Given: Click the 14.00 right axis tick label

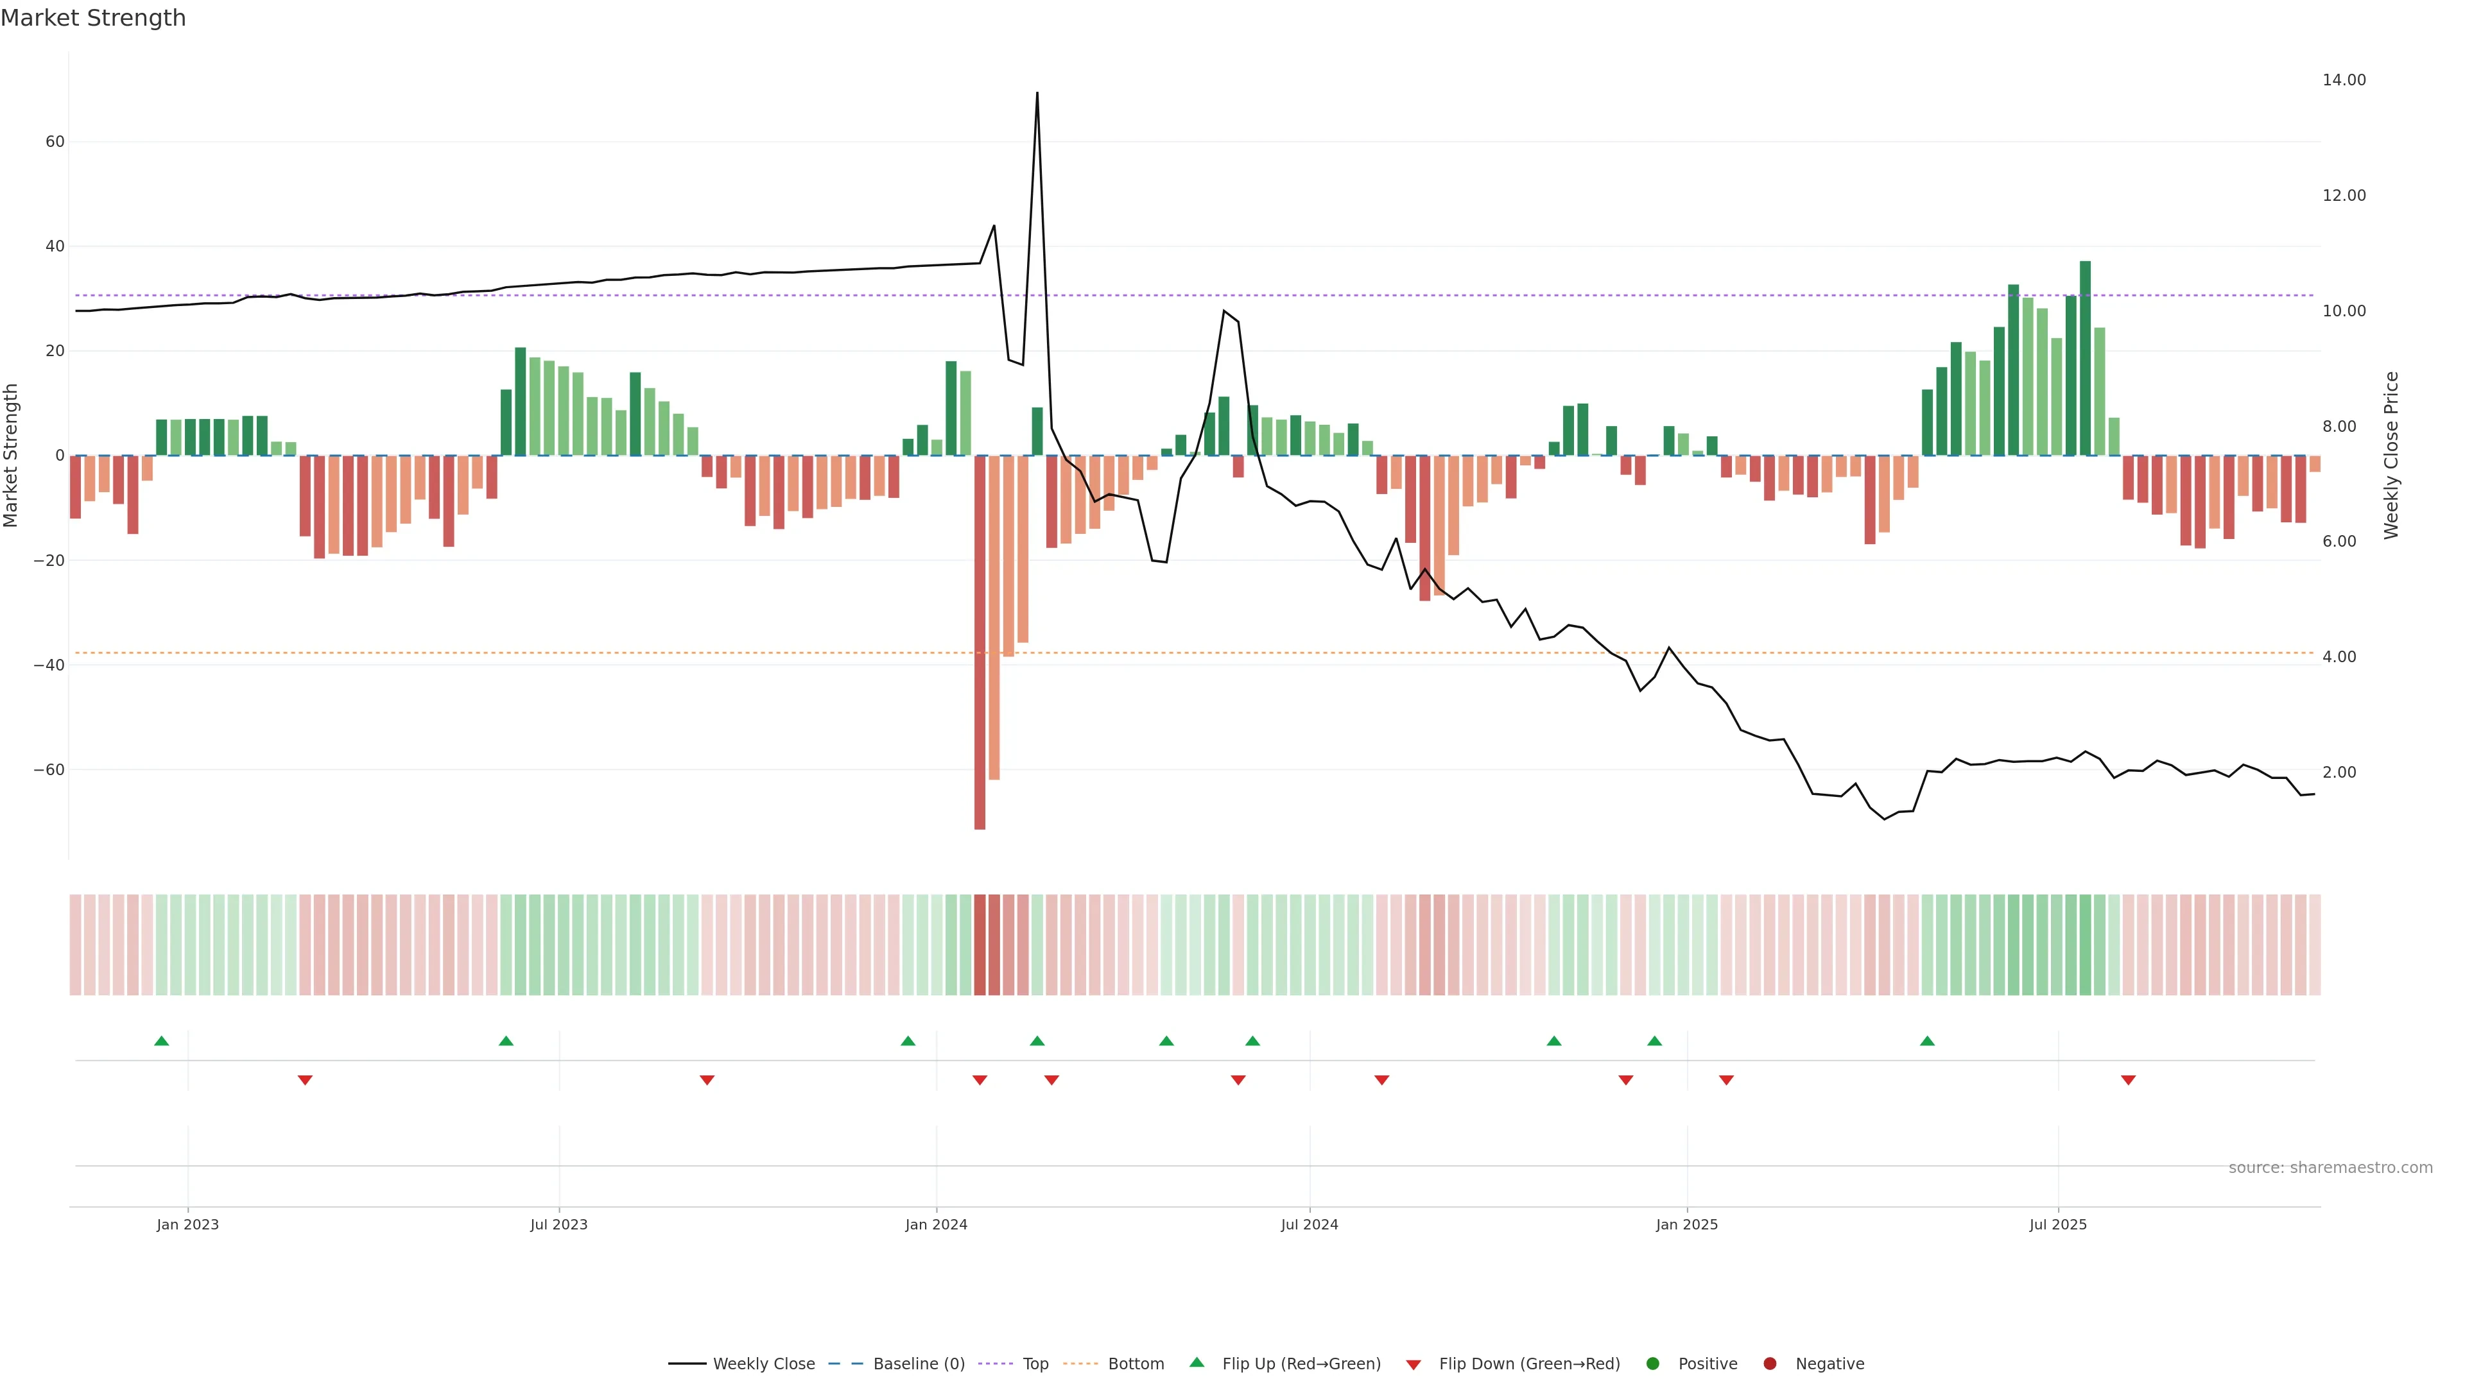Looking at the screenshot, I should pyautogui.click(x=2344, y=80).
